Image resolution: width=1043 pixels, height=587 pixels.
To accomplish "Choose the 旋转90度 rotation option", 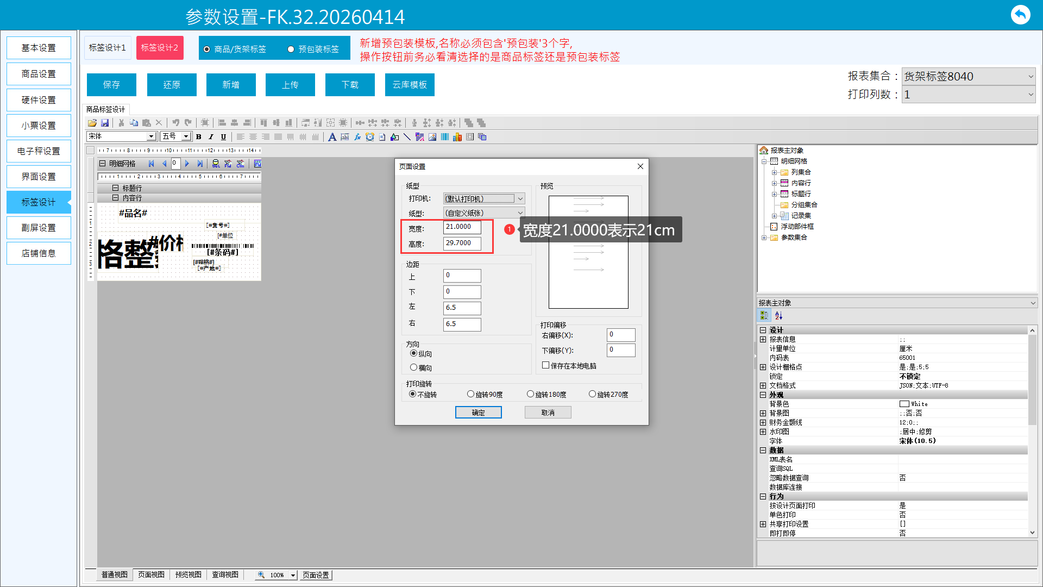I will [470, 394].
